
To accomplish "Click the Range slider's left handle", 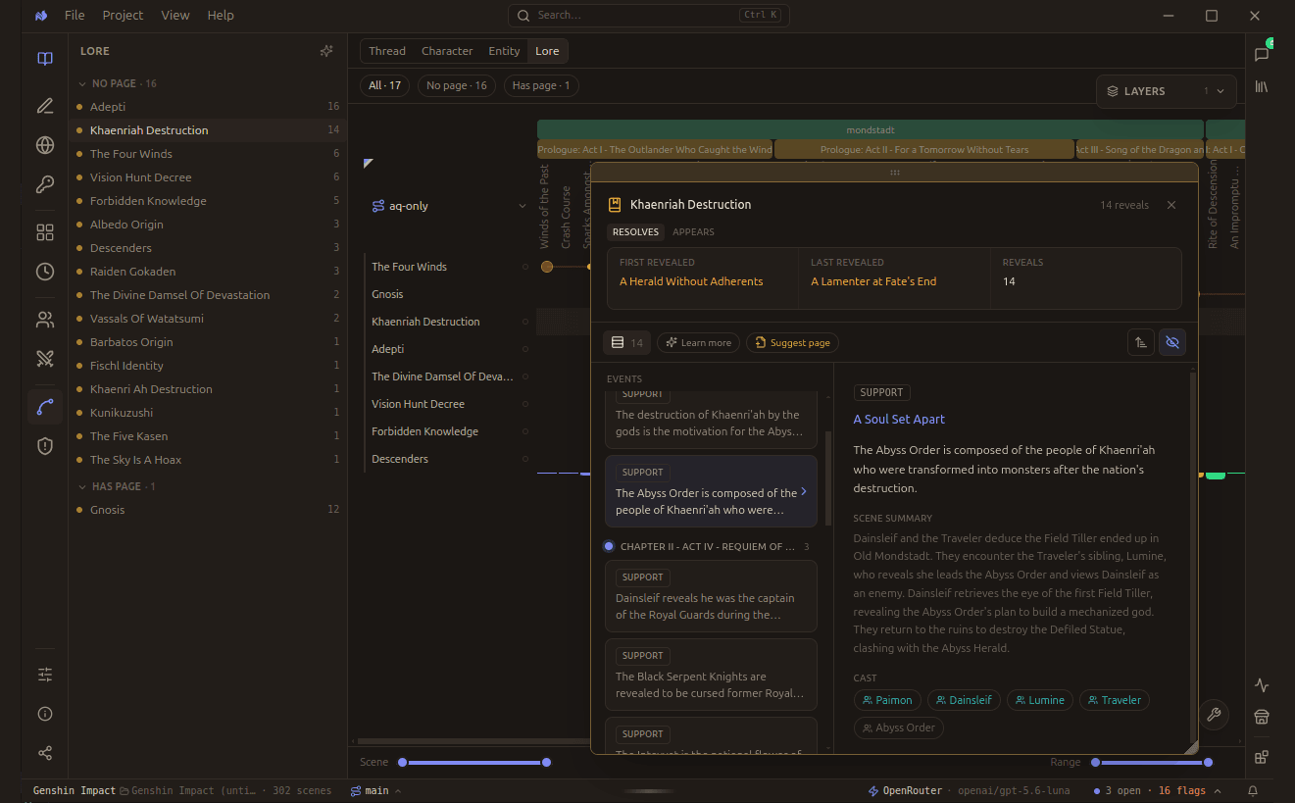I will (x=1095, y=762).
